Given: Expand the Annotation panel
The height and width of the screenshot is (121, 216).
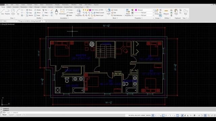Looking at the screenshot, I should 64,18.
